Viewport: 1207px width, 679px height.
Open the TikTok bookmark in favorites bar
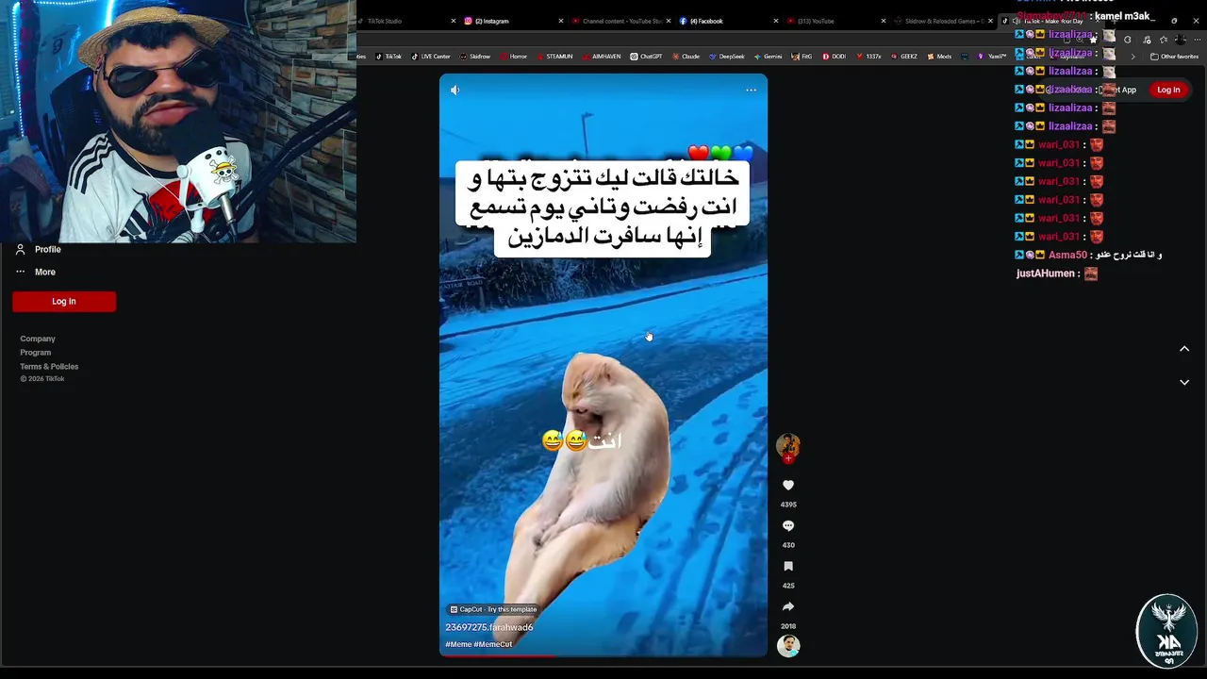point(389,57)
